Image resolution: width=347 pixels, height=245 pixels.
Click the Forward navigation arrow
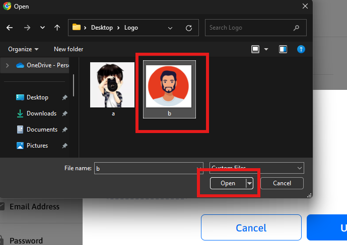coord(27,28)
